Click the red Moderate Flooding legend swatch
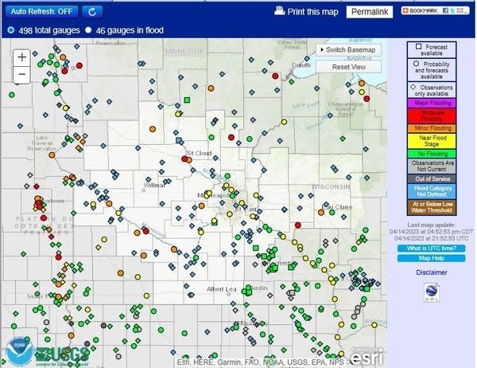 click(432, 115)
